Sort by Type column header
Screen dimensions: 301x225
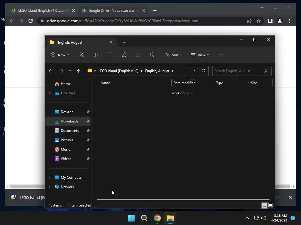click(219, 83)
